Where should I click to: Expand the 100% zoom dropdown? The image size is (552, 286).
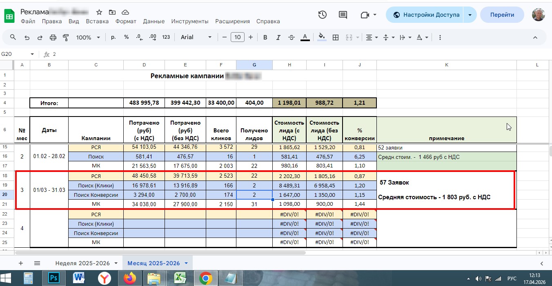pos(88,37)
